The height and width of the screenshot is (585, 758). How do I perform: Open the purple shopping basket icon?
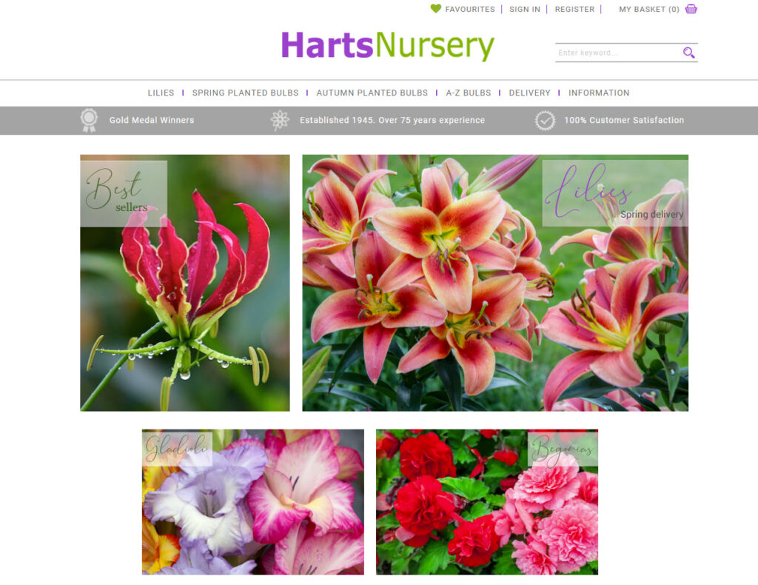click(691, 9)
